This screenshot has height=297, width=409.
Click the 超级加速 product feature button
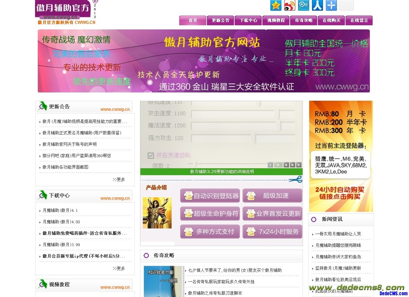(272, 196)
